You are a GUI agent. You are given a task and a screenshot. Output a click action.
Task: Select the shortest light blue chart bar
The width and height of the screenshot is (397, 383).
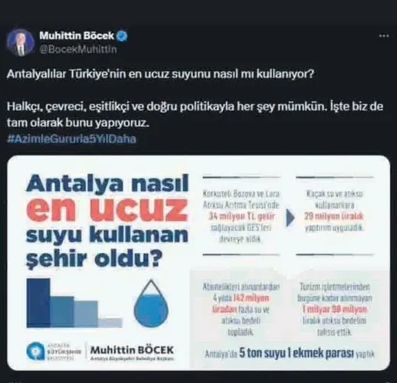[110, 322]
